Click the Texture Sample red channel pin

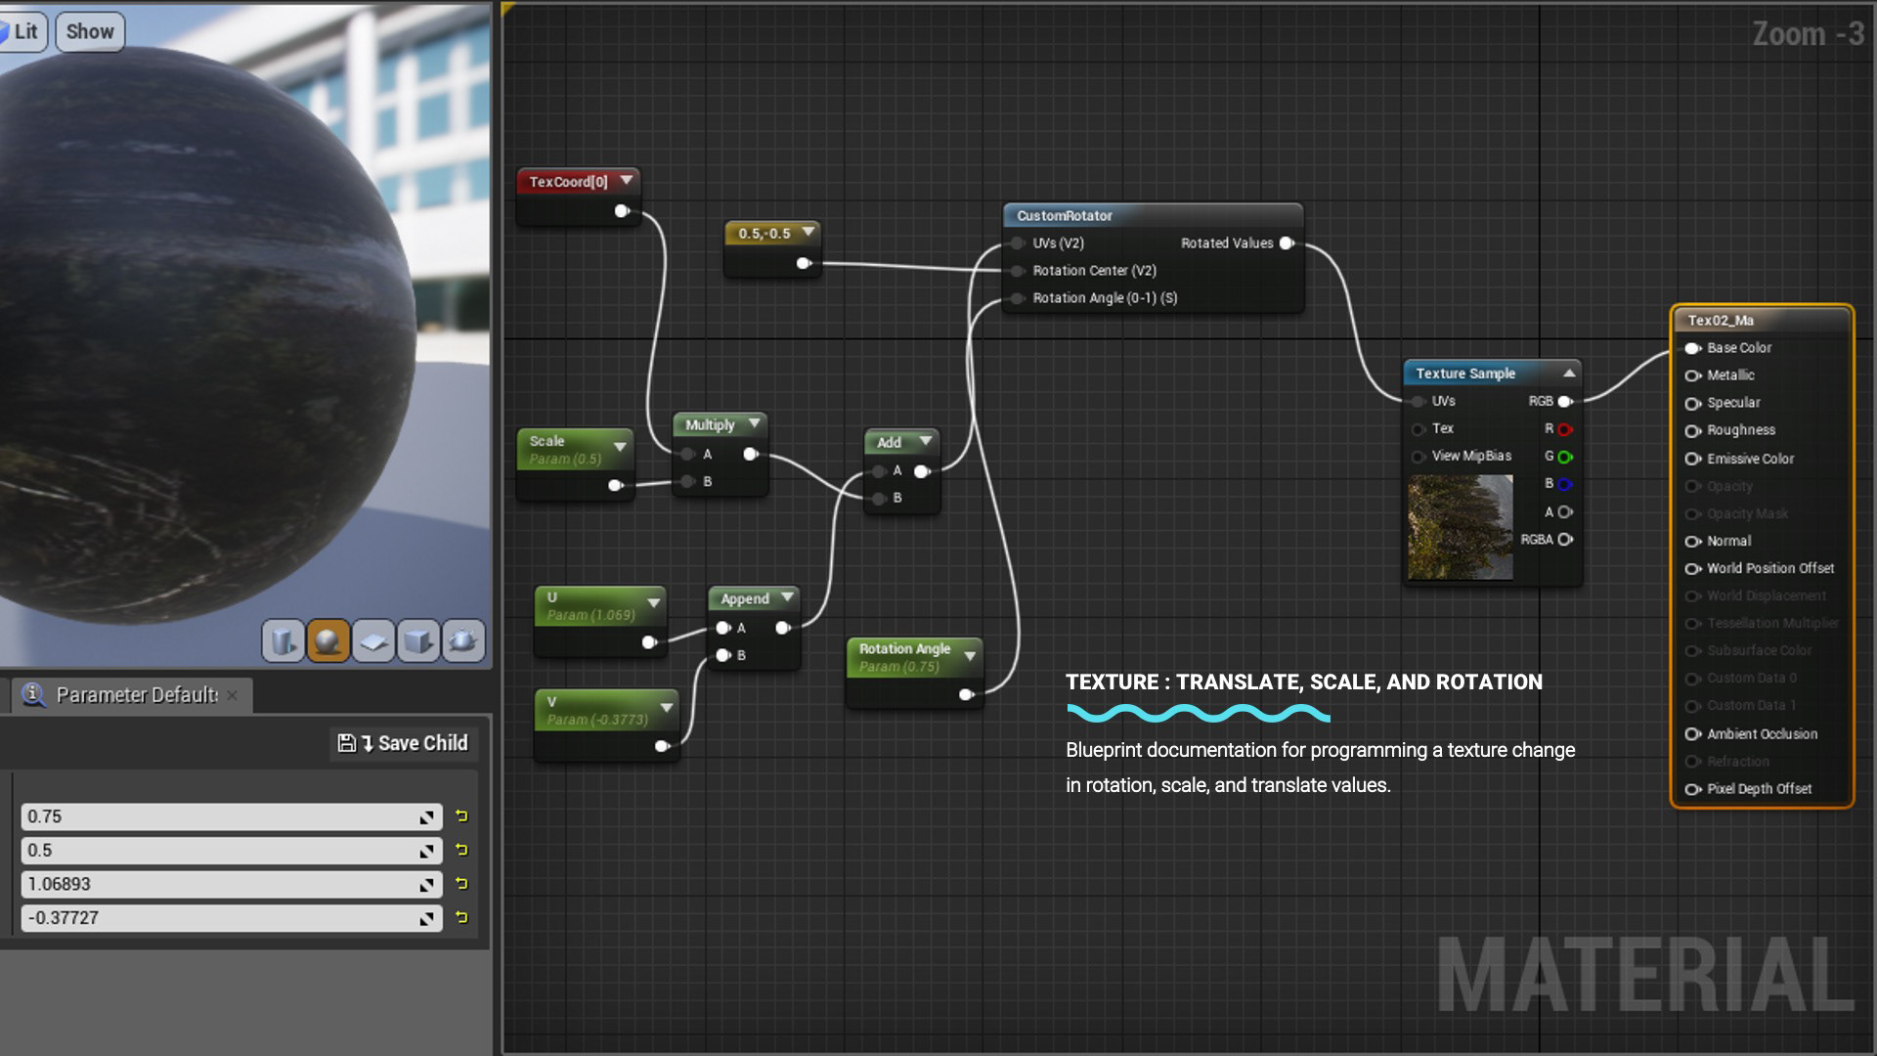(x=1564, y=429)
